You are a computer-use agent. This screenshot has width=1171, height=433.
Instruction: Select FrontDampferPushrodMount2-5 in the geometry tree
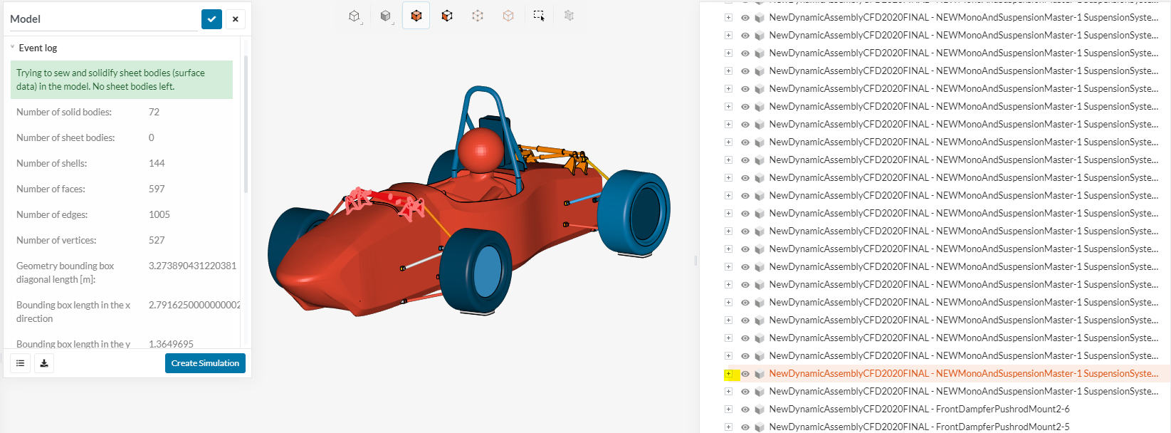coord(918,427)
